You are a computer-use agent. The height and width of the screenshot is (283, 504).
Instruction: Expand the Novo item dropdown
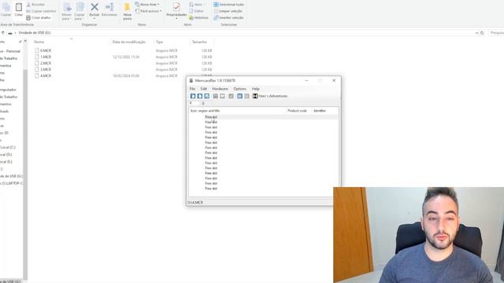(147, 5)
